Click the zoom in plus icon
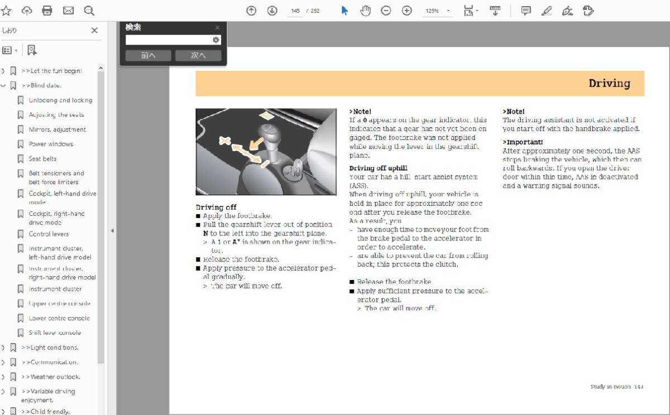 click(407, 11)
